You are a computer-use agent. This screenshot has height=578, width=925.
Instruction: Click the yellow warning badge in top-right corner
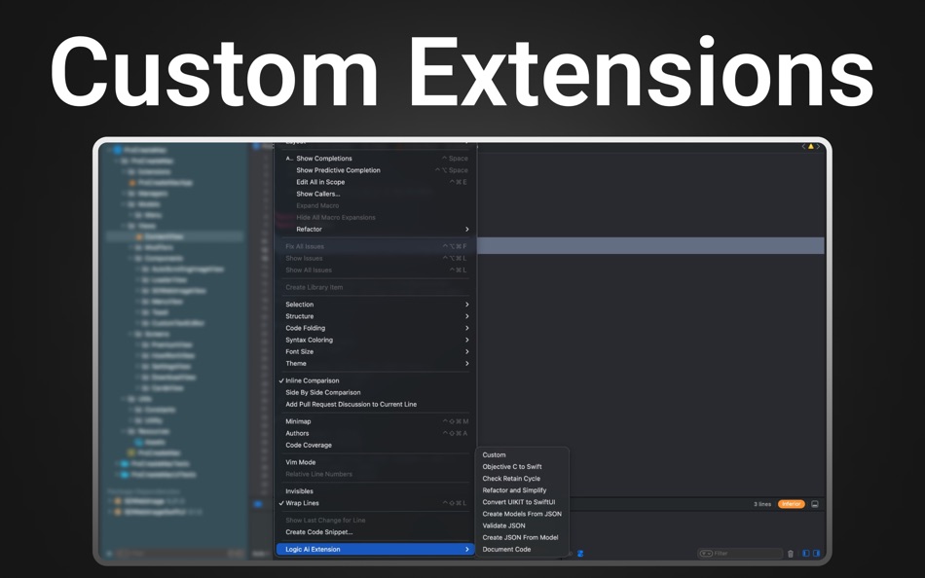[811, 146]
